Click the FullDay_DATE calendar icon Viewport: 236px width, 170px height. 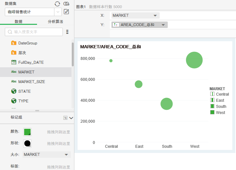14,62
